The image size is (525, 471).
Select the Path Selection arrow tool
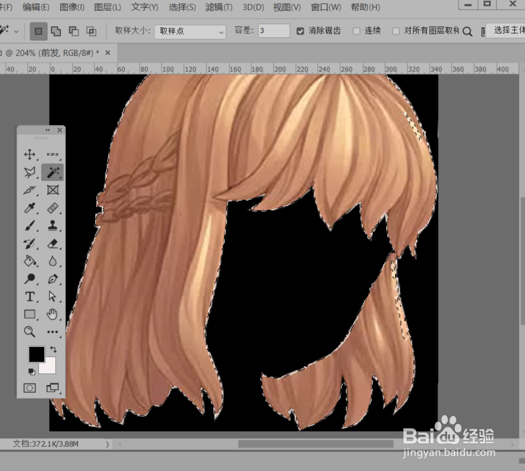[52, 296]
